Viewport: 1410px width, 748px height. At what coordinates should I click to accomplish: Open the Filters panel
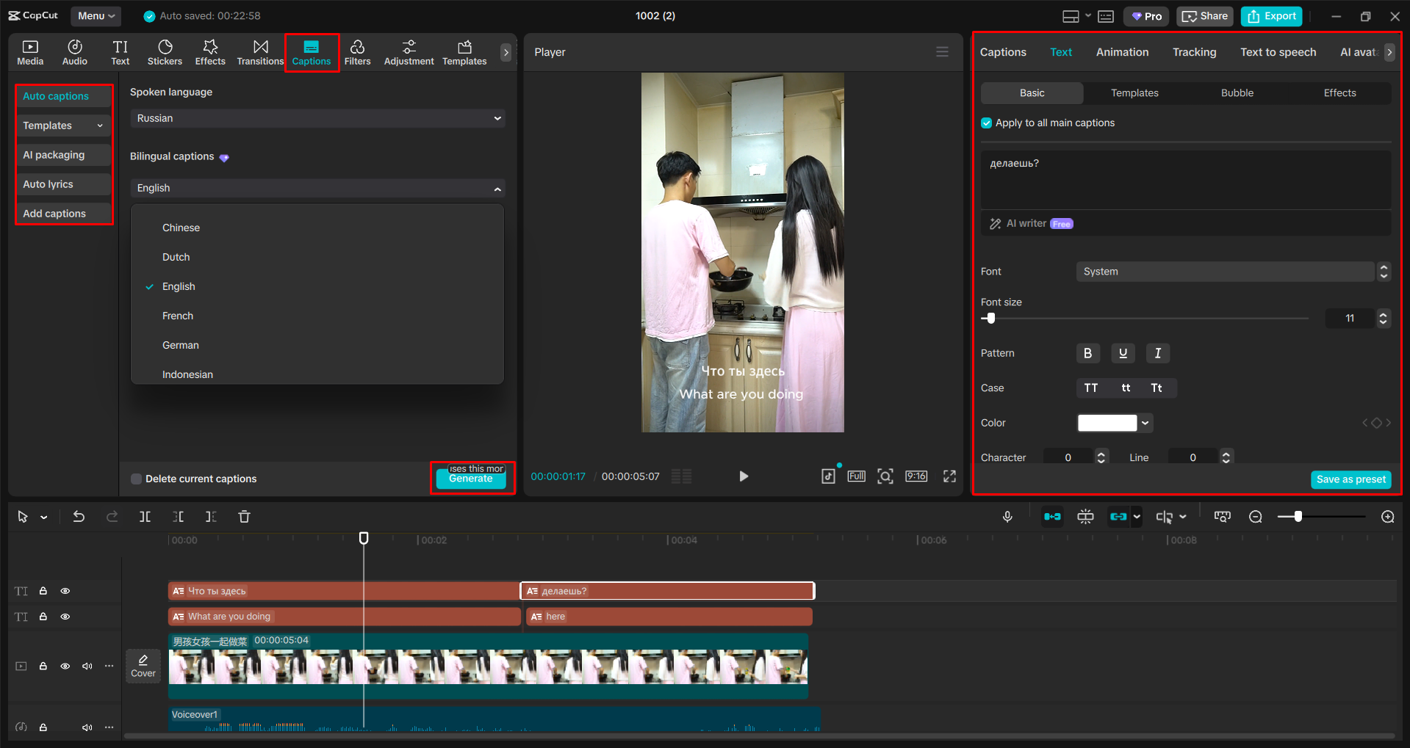[x=358, y=51]
